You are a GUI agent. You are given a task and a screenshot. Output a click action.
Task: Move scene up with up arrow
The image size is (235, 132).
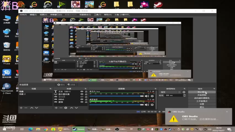[x=32, y=108]
